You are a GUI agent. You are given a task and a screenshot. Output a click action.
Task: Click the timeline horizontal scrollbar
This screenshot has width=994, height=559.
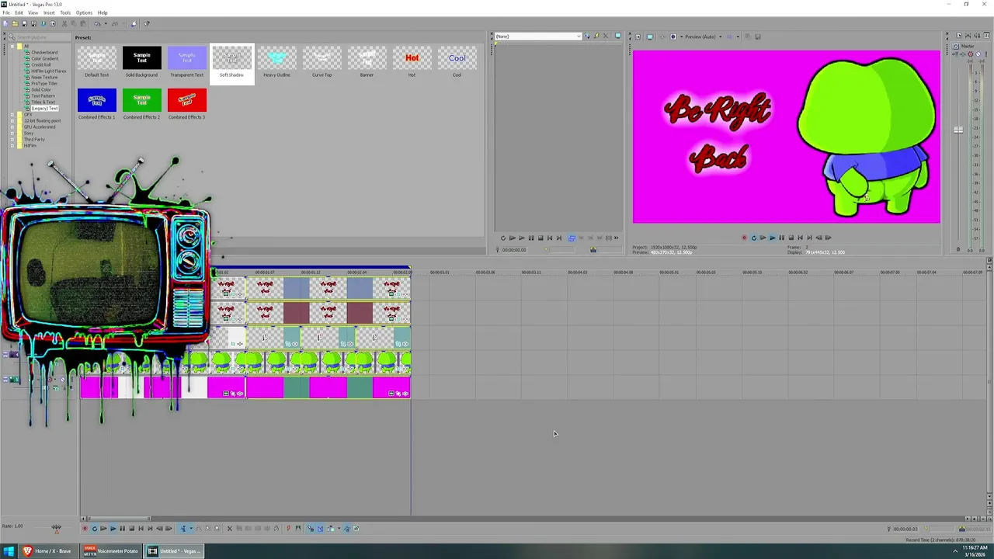coord(118,519)
